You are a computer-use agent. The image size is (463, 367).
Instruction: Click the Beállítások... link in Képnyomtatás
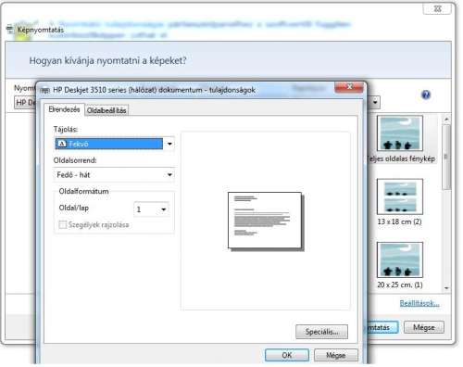(419, 303)
